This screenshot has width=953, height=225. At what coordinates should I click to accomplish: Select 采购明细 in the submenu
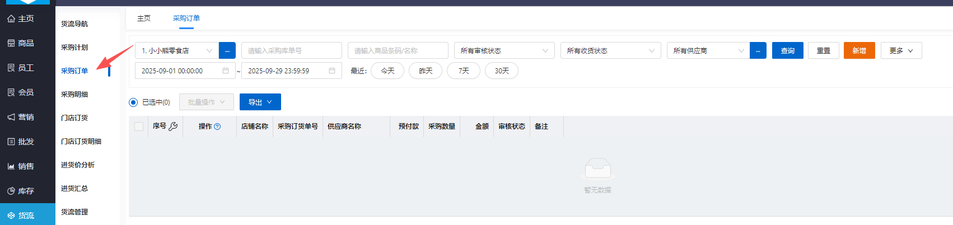pyautogui.click(x=74, y=95)
